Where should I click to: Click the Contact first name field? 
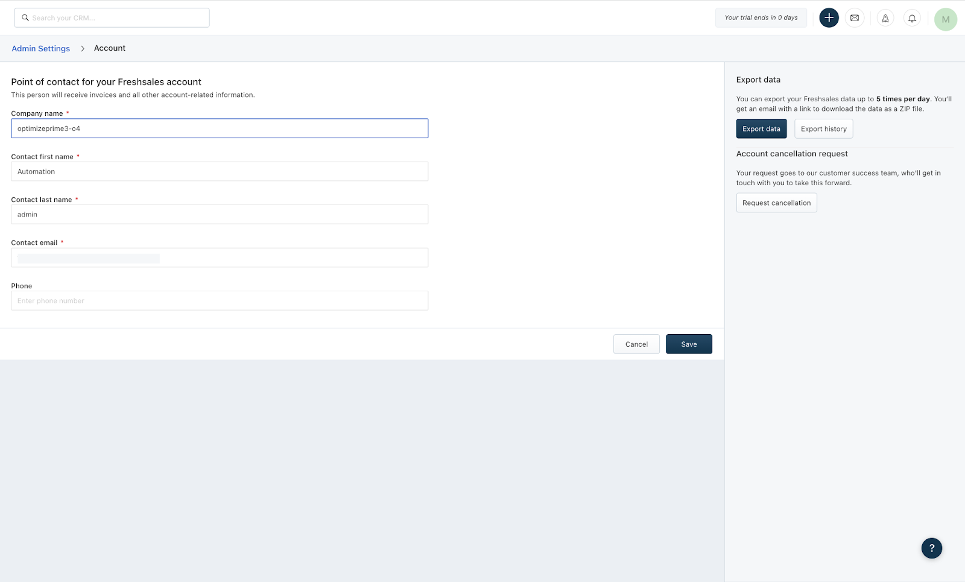click(x=220, y=171)
